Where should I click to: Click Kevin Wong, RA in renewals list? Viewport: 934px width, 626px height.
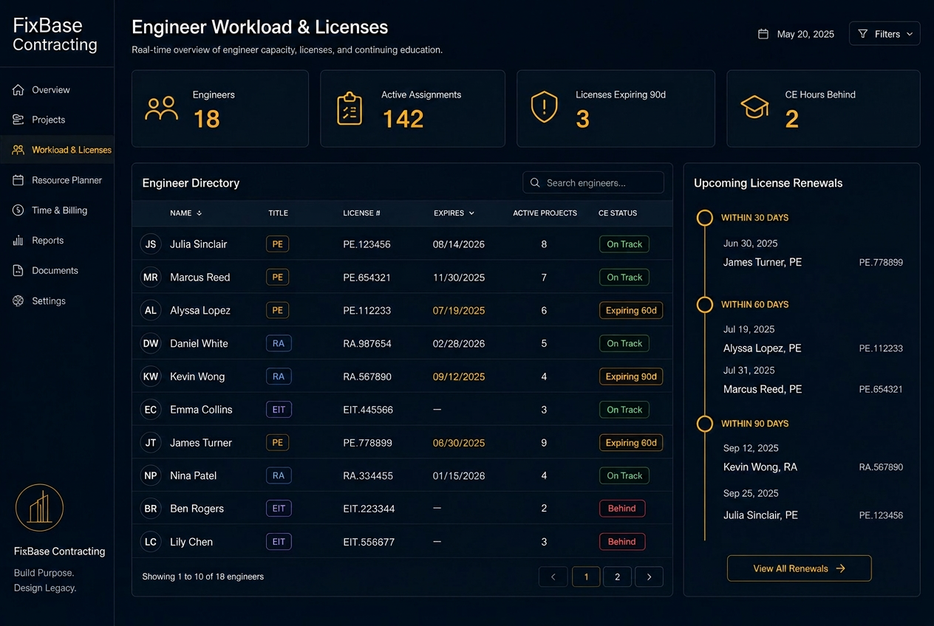[760, 467]
